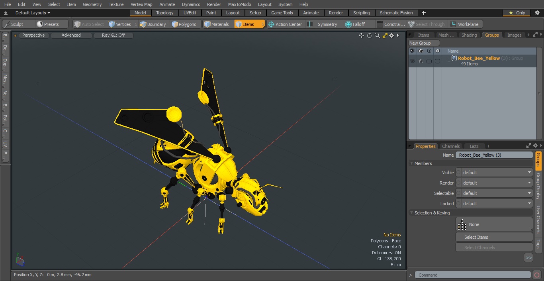Toggle the Selectable channel circle

[x=458, y=193]
